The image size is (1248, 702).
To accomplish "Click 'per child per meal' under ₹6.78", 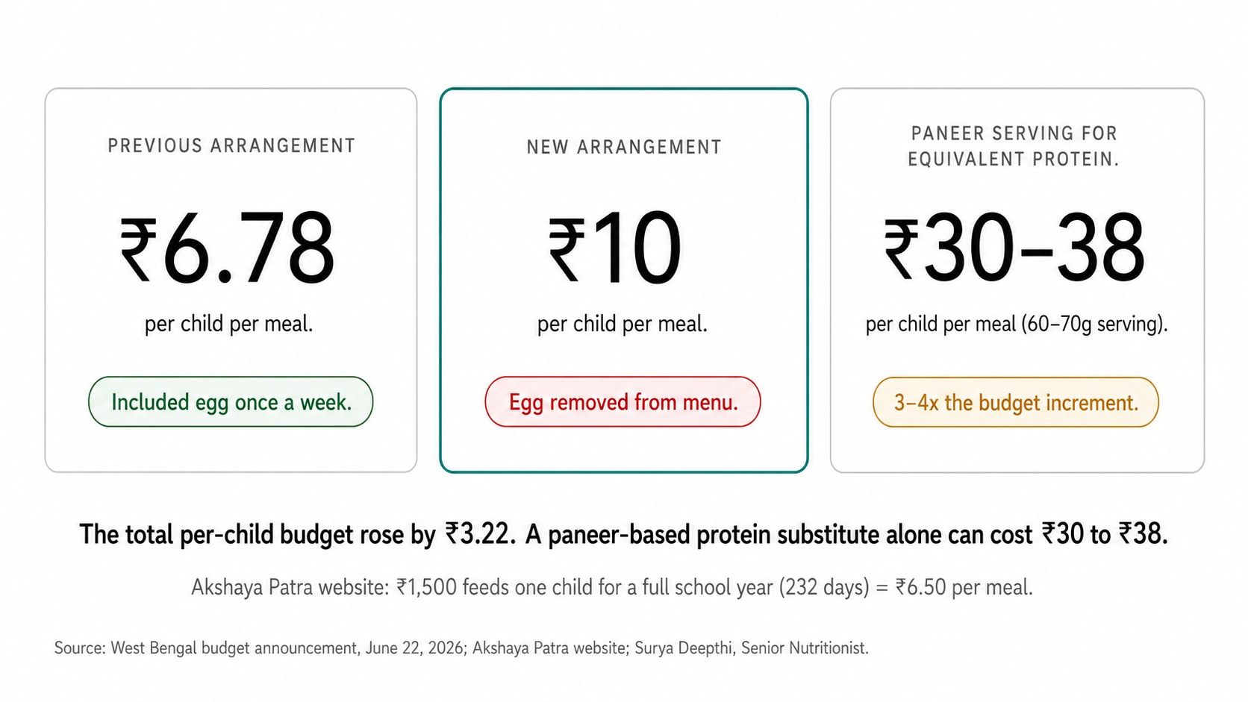I will pyautogui.click(x=228, y=324).
